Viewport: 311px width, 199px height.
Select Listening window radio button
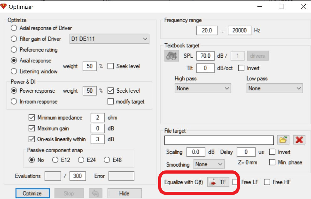[14, 71]
